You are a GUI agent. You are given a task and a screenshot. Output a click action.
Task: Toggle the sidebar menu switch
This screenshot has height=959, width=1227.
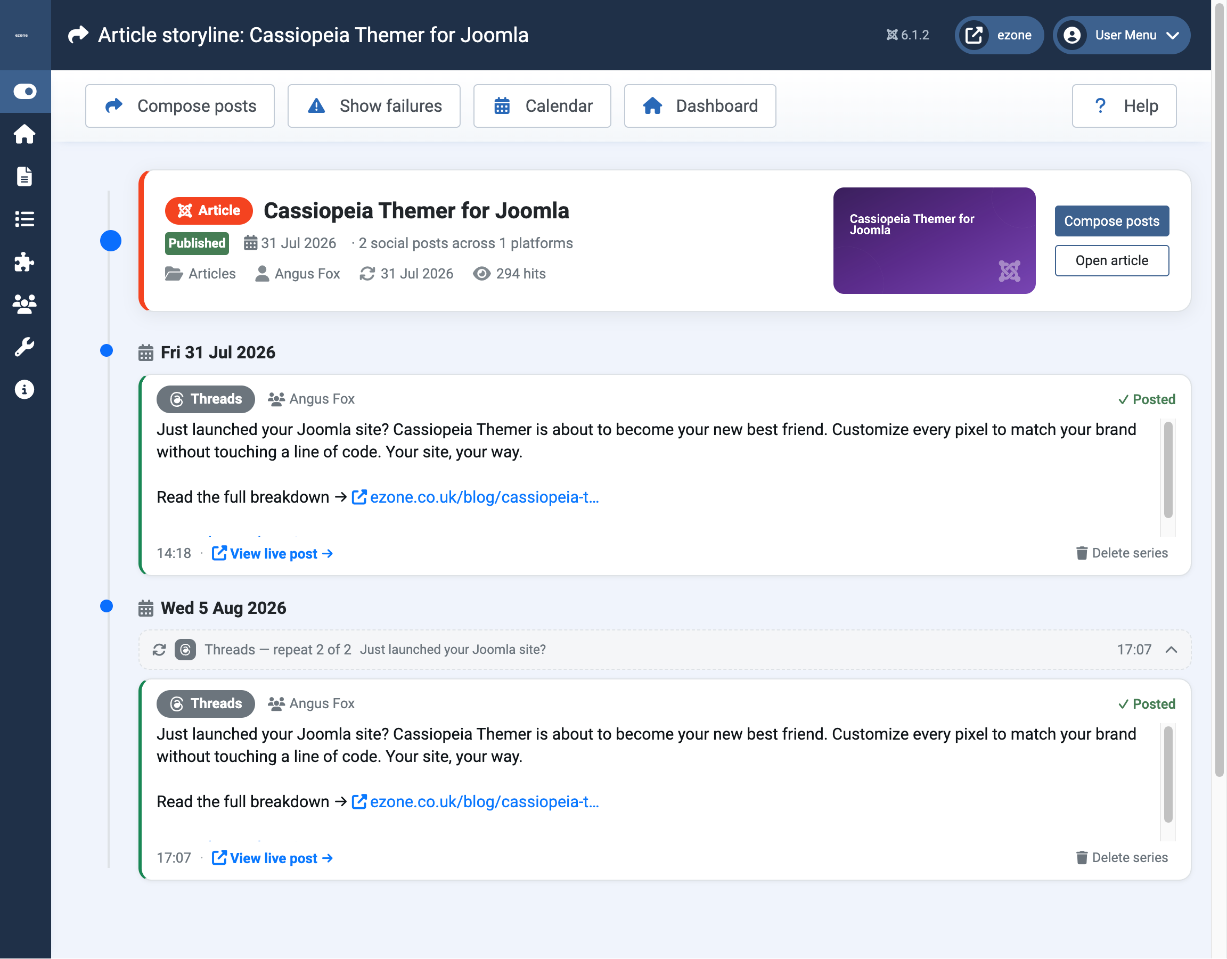pos(24,91)
